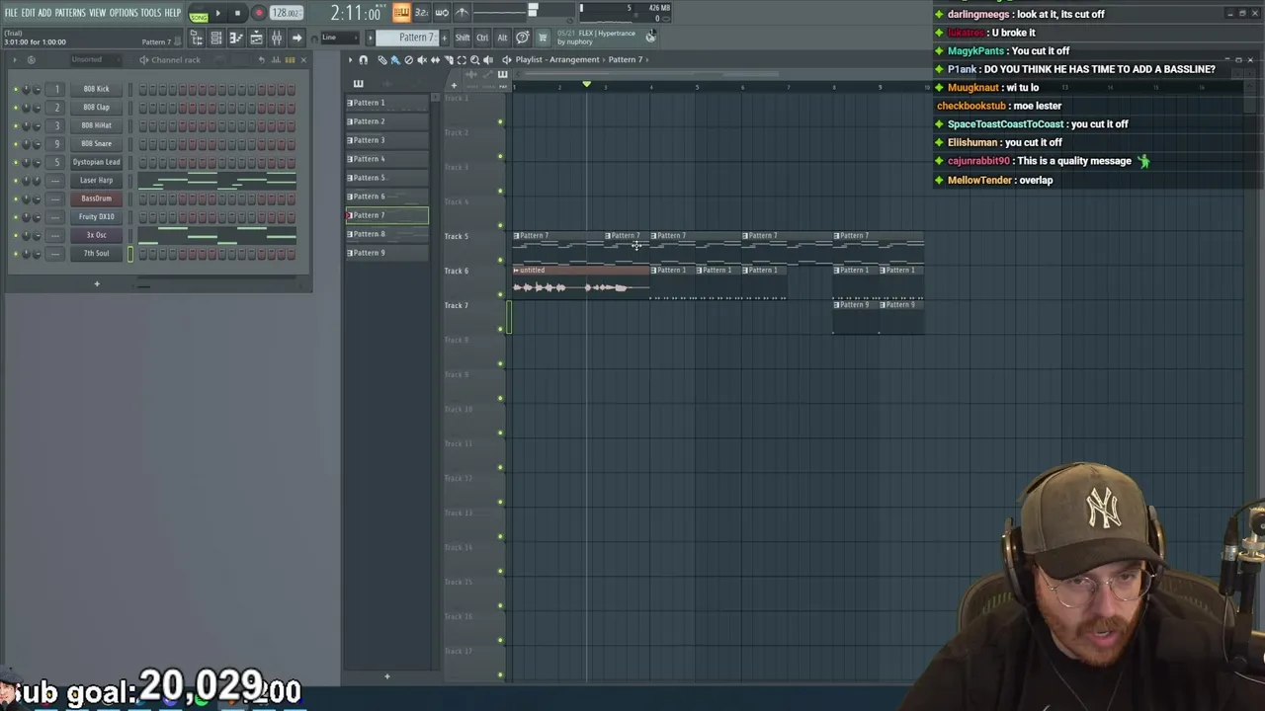Expand the Playlist options menu arrow
The width and height of the screenshot is (1265, 711).
pyautogui.click(x=350, y=59)
